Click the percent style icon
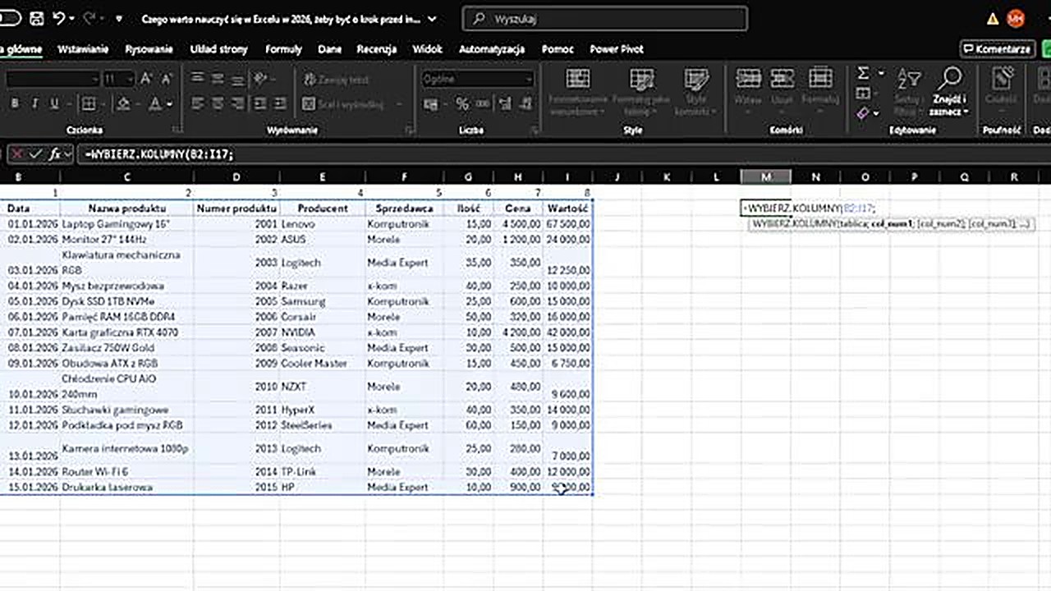The width and height of the screenshot is (1051, 591). (x=462, y=104)
